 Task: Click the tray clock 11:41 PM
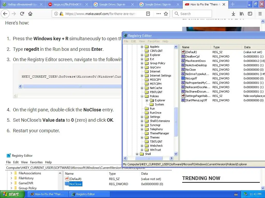click(x=255, y=194)
